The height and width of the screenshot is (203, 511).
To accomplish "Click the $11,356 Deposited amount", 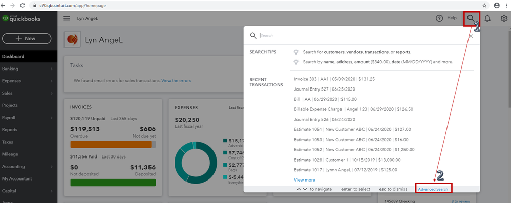I will pos(143,167).
